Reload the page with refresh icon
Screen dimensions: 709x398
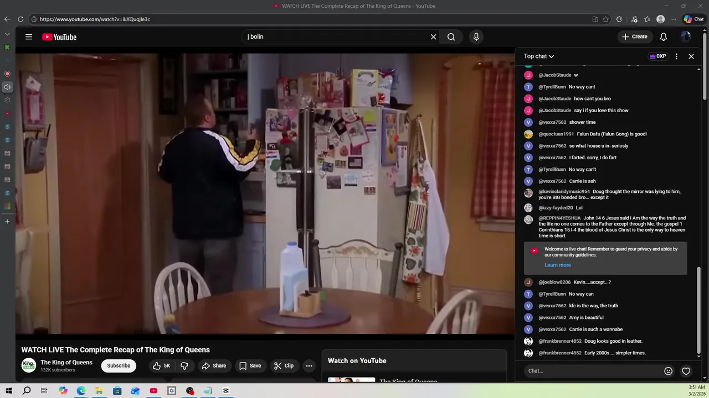click(x=20, y=19)
